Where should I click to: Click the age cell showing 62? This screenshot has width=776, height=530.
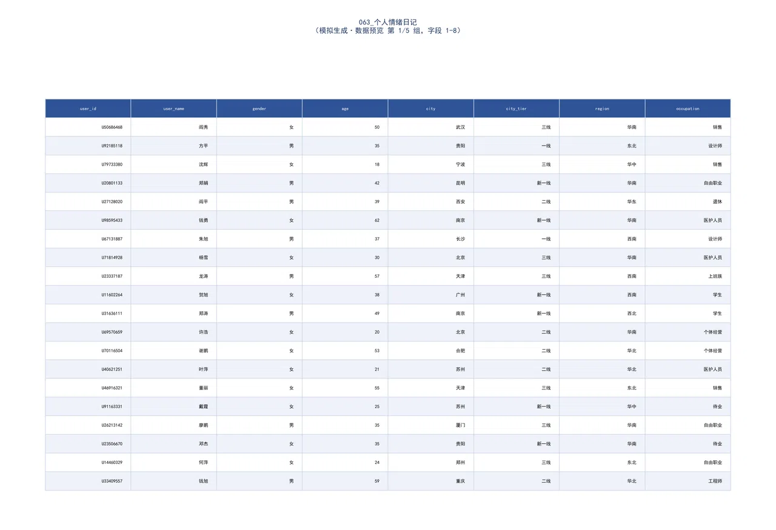346,220
